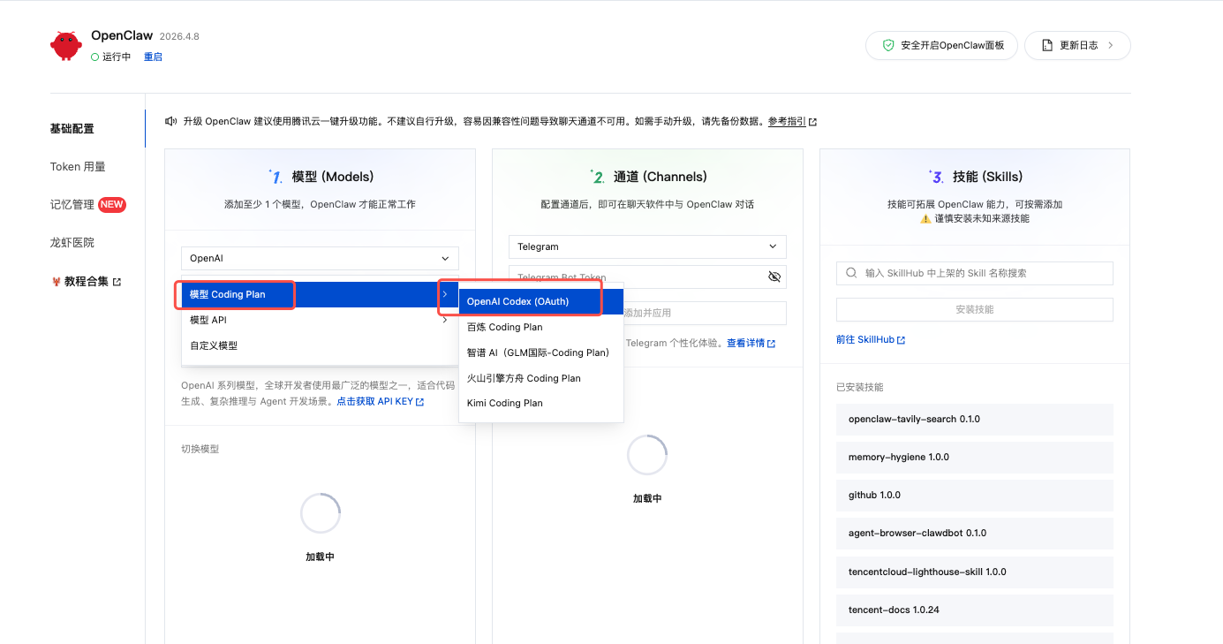The height and width of the screenshot is (644, 1223).
Task: Click the 重启 restart link
Action: (153, 57)
